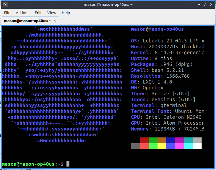Click the cyan color block
The height and width of the screenshot is (170, 216).
[x=188, y=146]
